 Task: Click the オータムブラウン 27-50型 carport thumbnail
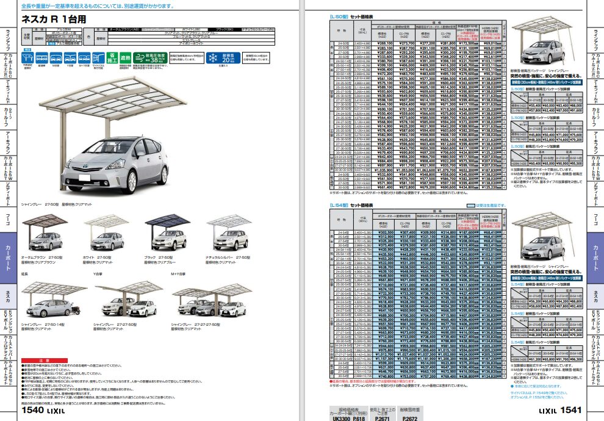coord(46,233)
